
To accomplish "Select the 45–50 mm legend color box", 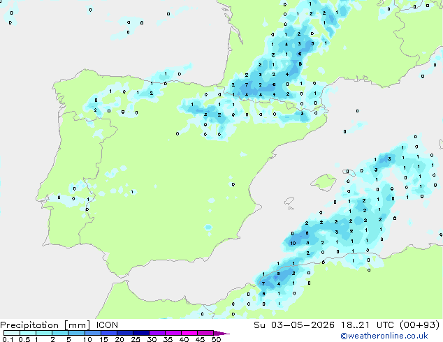I will 205,333.
